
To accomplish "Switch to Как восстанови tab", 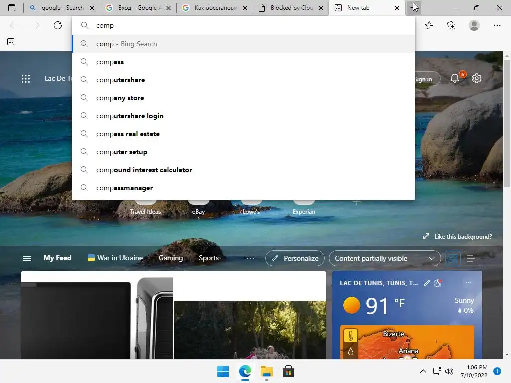I will [215, 8].
